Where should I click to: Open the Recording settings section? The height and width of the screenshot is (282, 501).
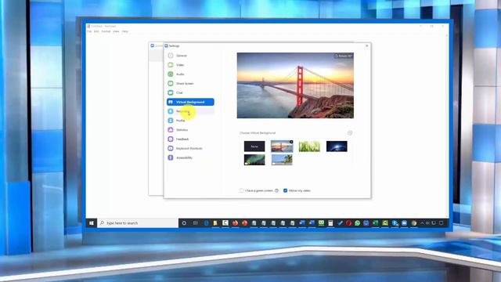tap(190, 111)
